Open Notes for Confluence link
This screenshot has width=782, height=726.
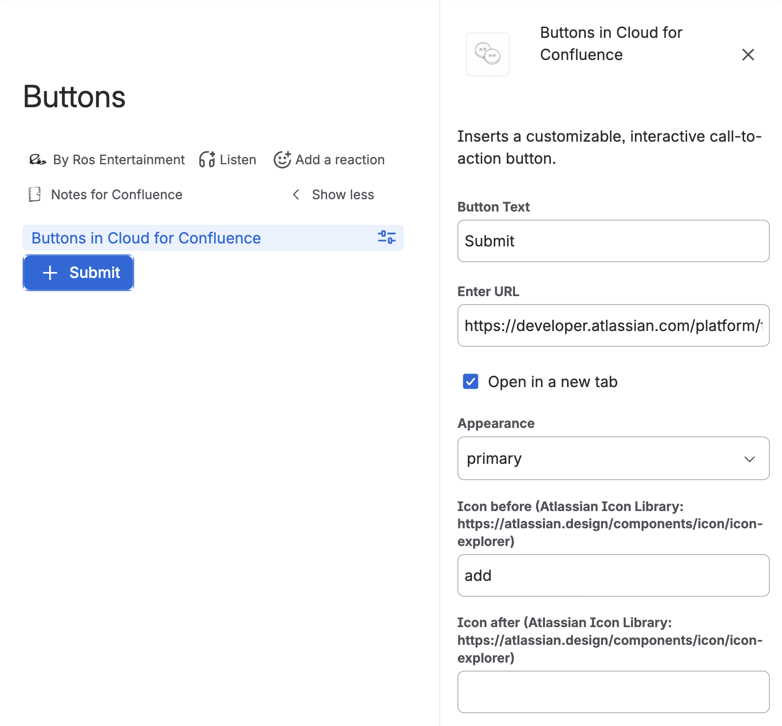click(117, 194)
